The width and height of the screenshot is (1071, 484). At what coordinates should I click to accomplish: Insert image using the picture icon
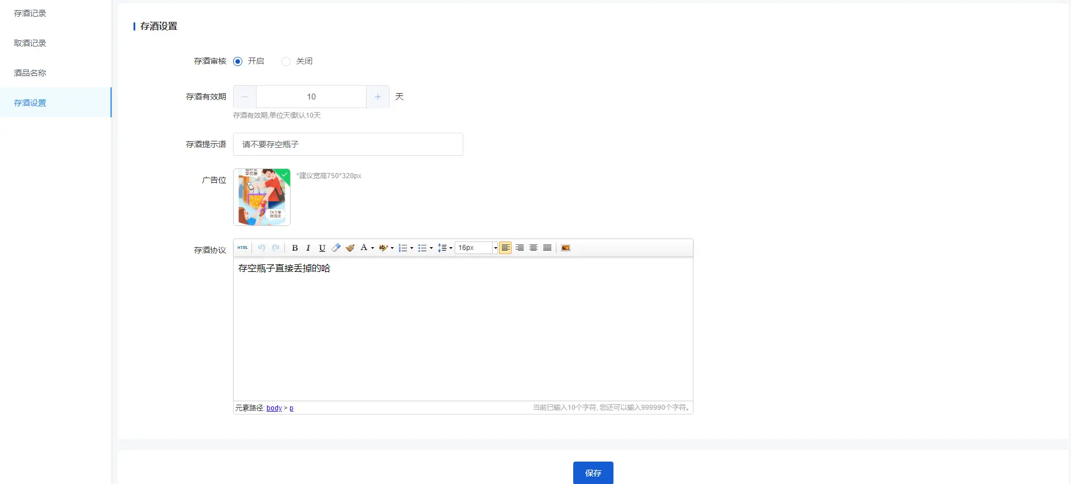pyautogui.click(x=566, y=248)
